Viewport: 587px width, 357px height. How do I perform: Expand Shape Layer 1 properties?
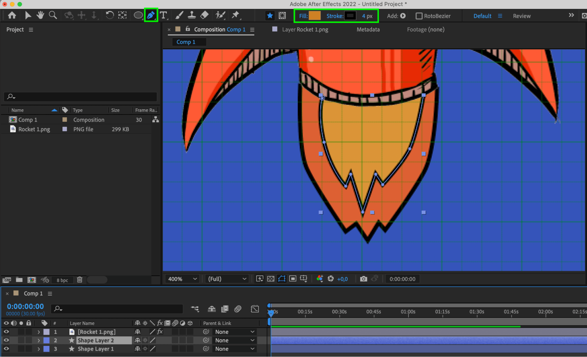pos(38,349)
